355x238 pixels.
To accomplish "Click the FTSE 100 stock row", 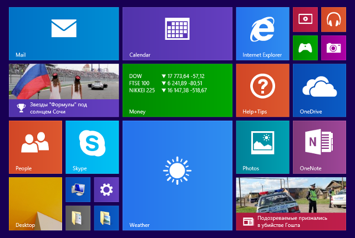I will click(166, 84).
